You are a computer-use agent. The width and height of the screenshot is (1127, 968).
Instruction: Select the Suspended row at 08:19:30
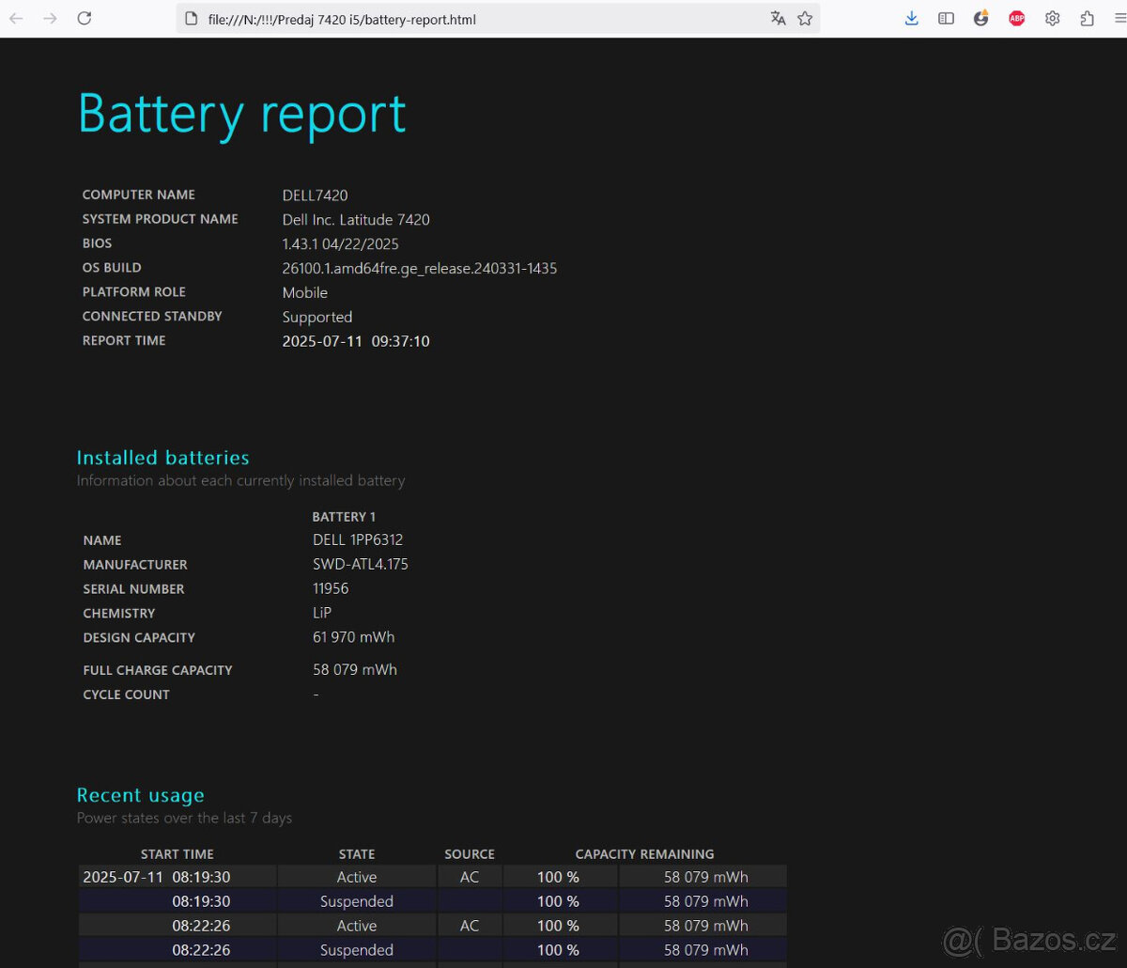tap(357, 900)
